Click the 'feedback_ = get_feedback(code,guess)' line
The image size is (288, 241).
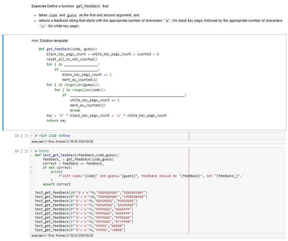click(78, 159)
